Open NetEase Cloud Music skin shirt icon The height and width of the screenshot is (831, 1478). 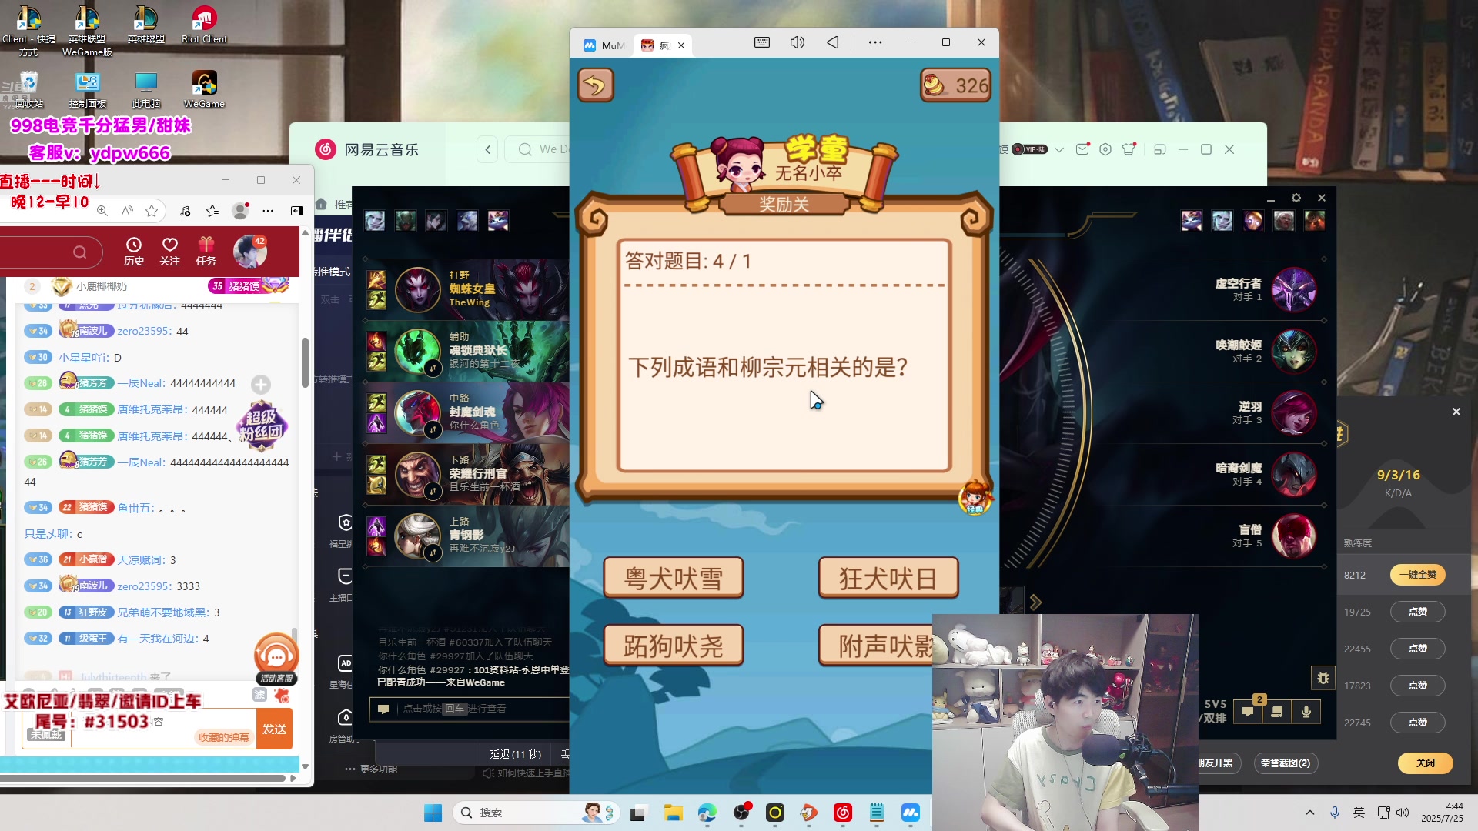click(1129, 149)
